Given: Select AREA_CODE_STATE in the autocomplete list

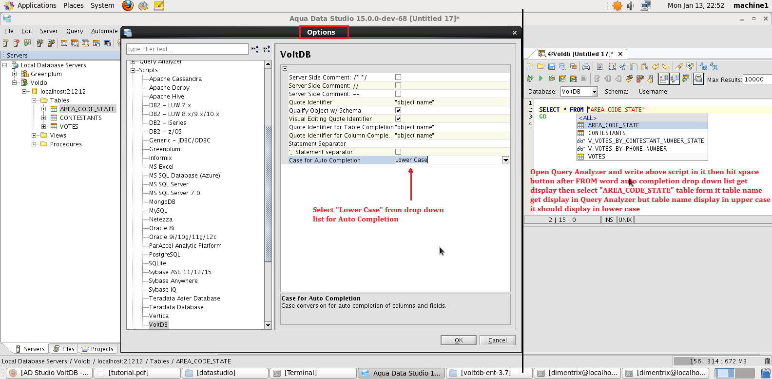Looking at the screenshot, I should point(642,125).
